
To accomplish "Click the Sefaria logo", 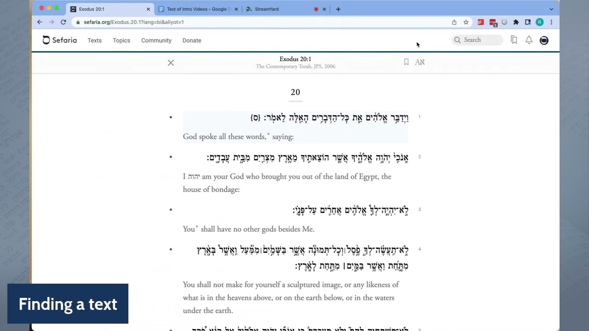I will pyautogui.click(x=60, y=40).
